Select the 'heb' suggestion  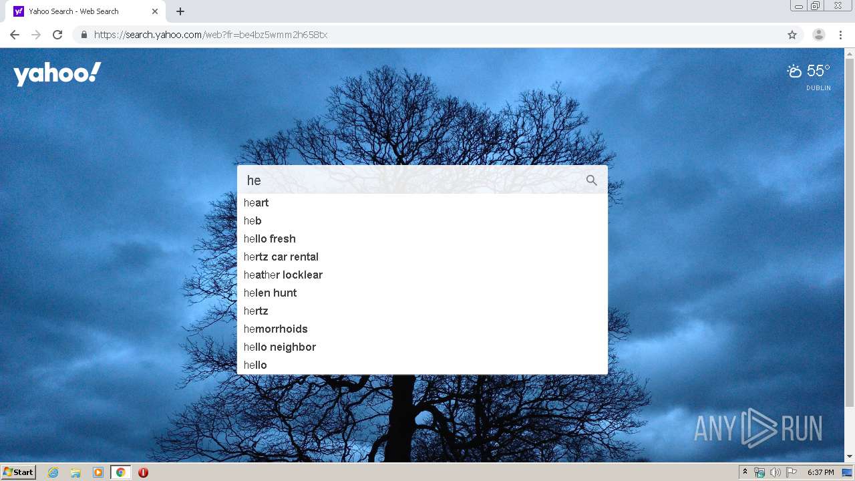[422, 221]
